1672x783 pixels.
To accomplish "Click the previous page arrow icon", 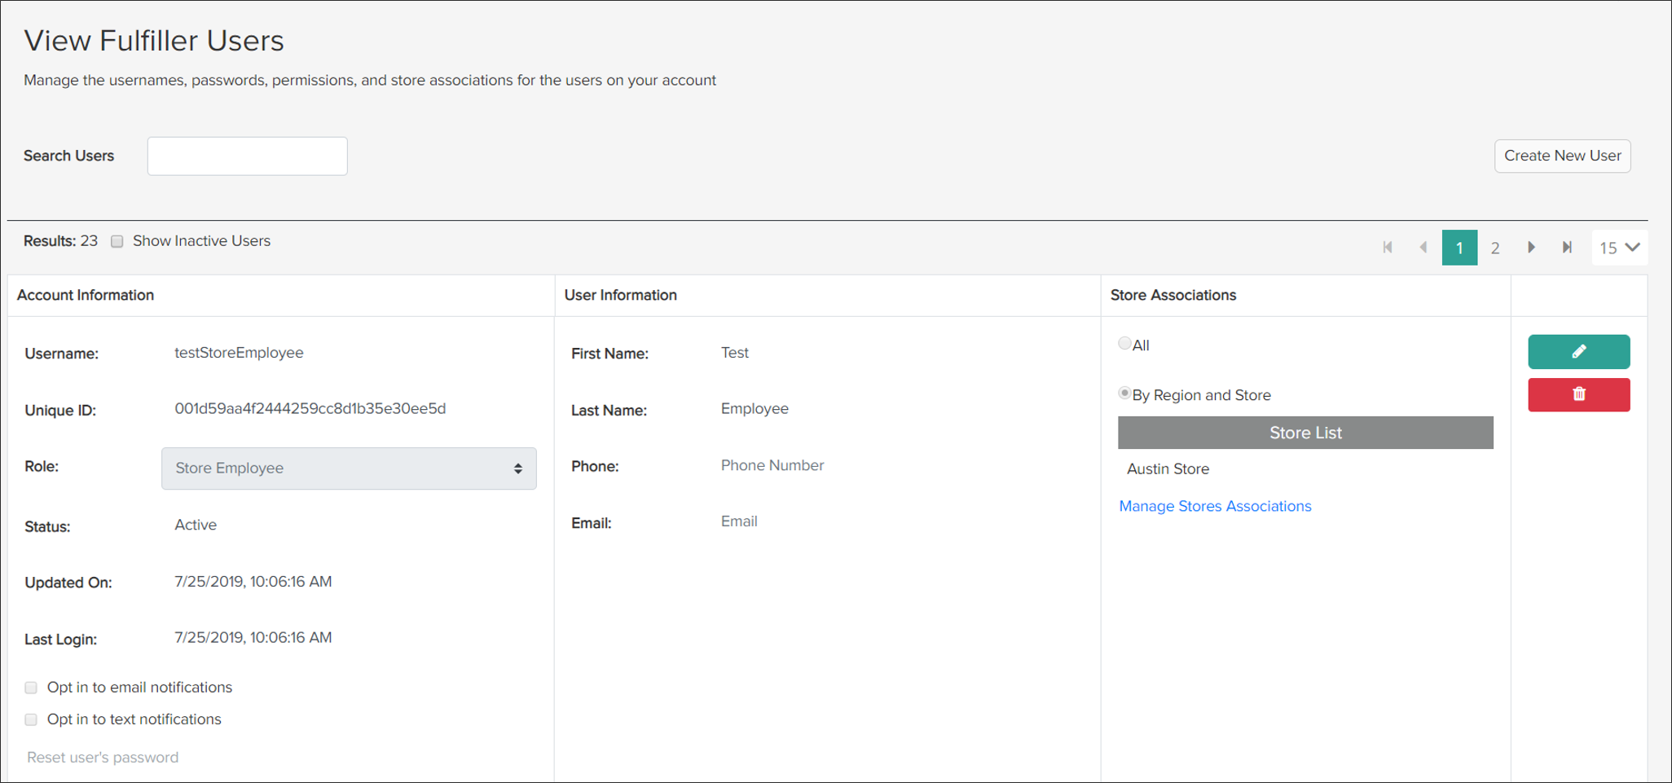I will click(x=1423, y=247).
